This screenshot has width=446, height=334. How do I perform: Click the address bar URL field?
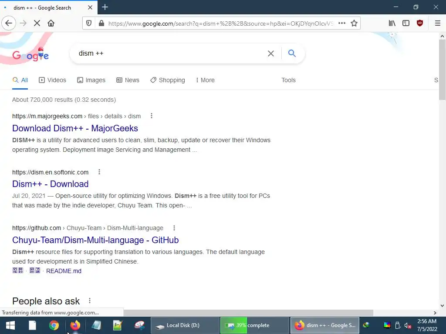(x=220, y=23)
